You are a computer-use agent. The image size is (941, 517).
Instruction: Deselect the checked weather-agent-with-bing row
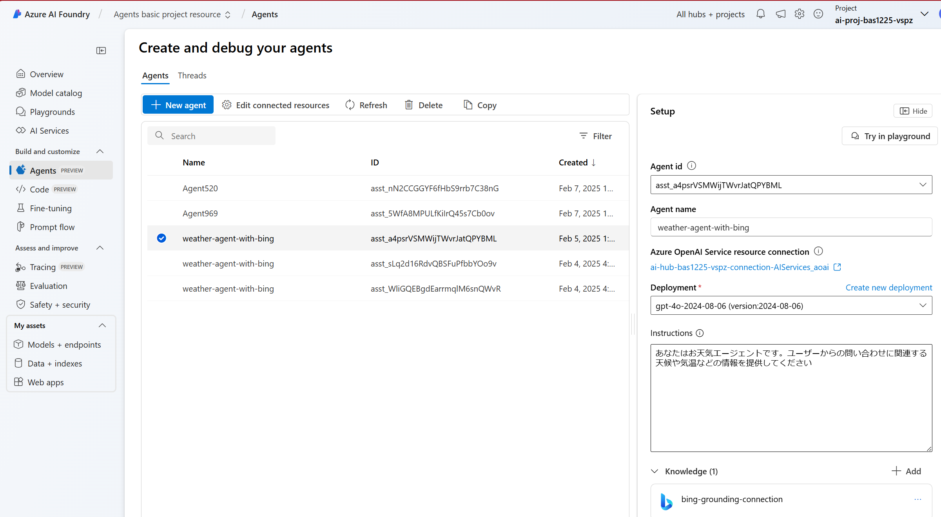(x=161, y=238)
